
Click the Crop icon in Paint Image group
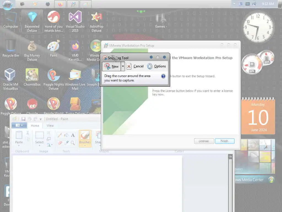click(48, 133)
